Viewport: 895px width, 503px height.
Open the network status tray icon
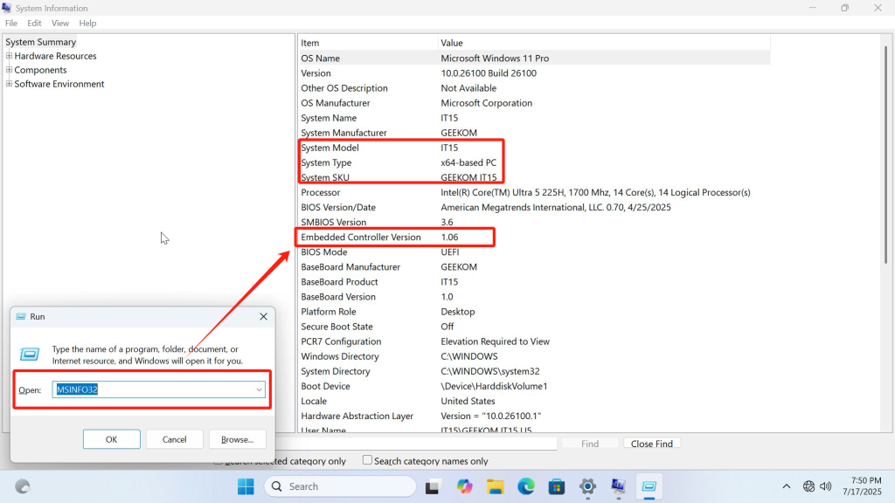808,486
